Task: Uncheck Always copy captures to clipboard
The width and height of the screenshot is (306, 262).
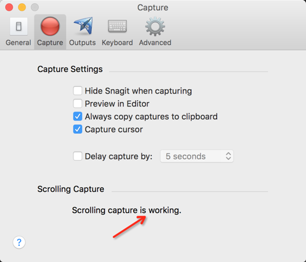Action: (78, 116)
